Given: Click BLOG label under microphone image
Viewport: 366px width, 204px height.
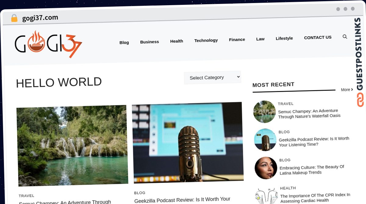Looking at the screenshot, I should pos(140,193).
